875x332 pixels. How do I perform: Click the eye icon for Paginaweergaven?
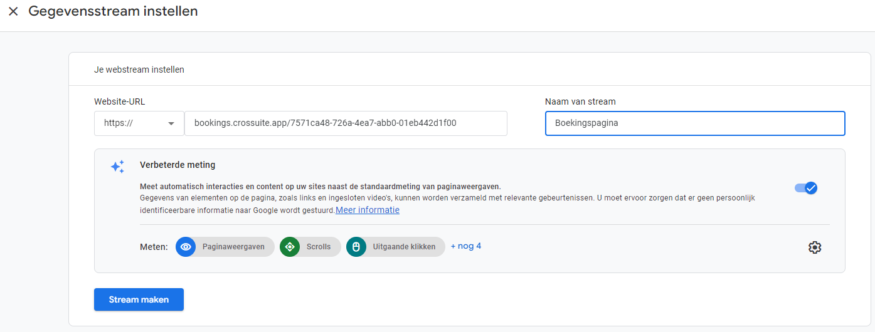tap(186, 247)
